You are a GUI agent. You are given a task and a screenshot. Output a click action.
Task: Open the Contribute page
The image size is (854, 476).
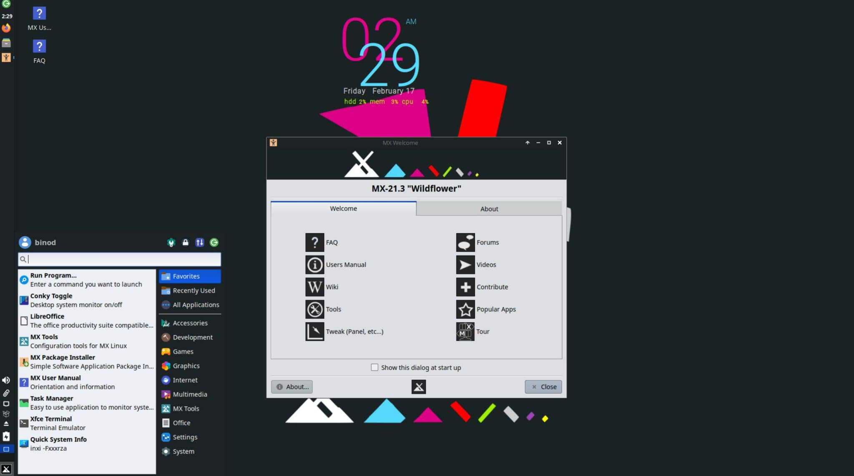[x=482, y=287]
